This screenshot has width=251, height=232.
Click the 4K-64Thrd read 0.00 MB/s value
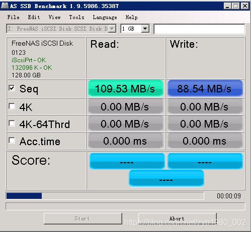pyautogui.click(x=126, y=124)
